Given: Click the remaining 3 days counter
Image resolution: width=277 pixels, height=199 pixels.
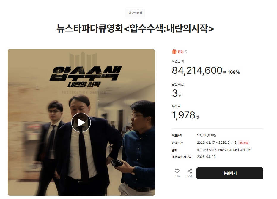Looking at the screenshot, I should click(x=177, y=93).
